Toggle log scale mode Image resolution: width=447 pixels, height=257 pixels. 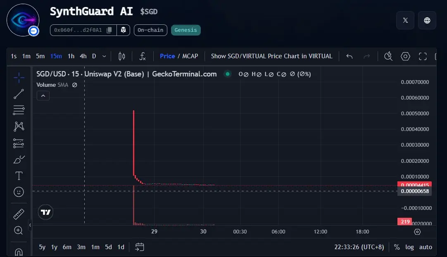pos(409,247)
